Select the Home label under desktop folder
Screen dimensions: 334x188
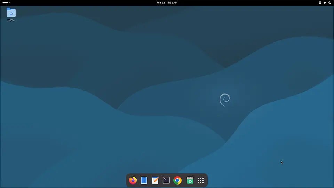pos(11,20)
